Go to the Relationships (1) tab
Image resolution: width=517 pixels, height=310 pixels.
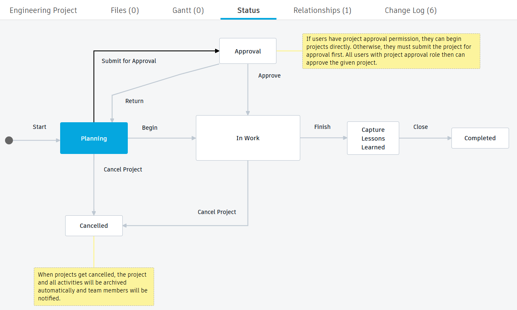(322, 10)
